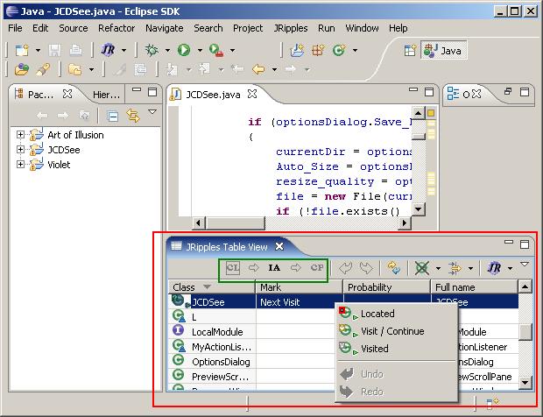Viewport: 543px width, 417px height.
Task: Click the editor horizontal scrollbar thumb
Action: tap(235, 223)
